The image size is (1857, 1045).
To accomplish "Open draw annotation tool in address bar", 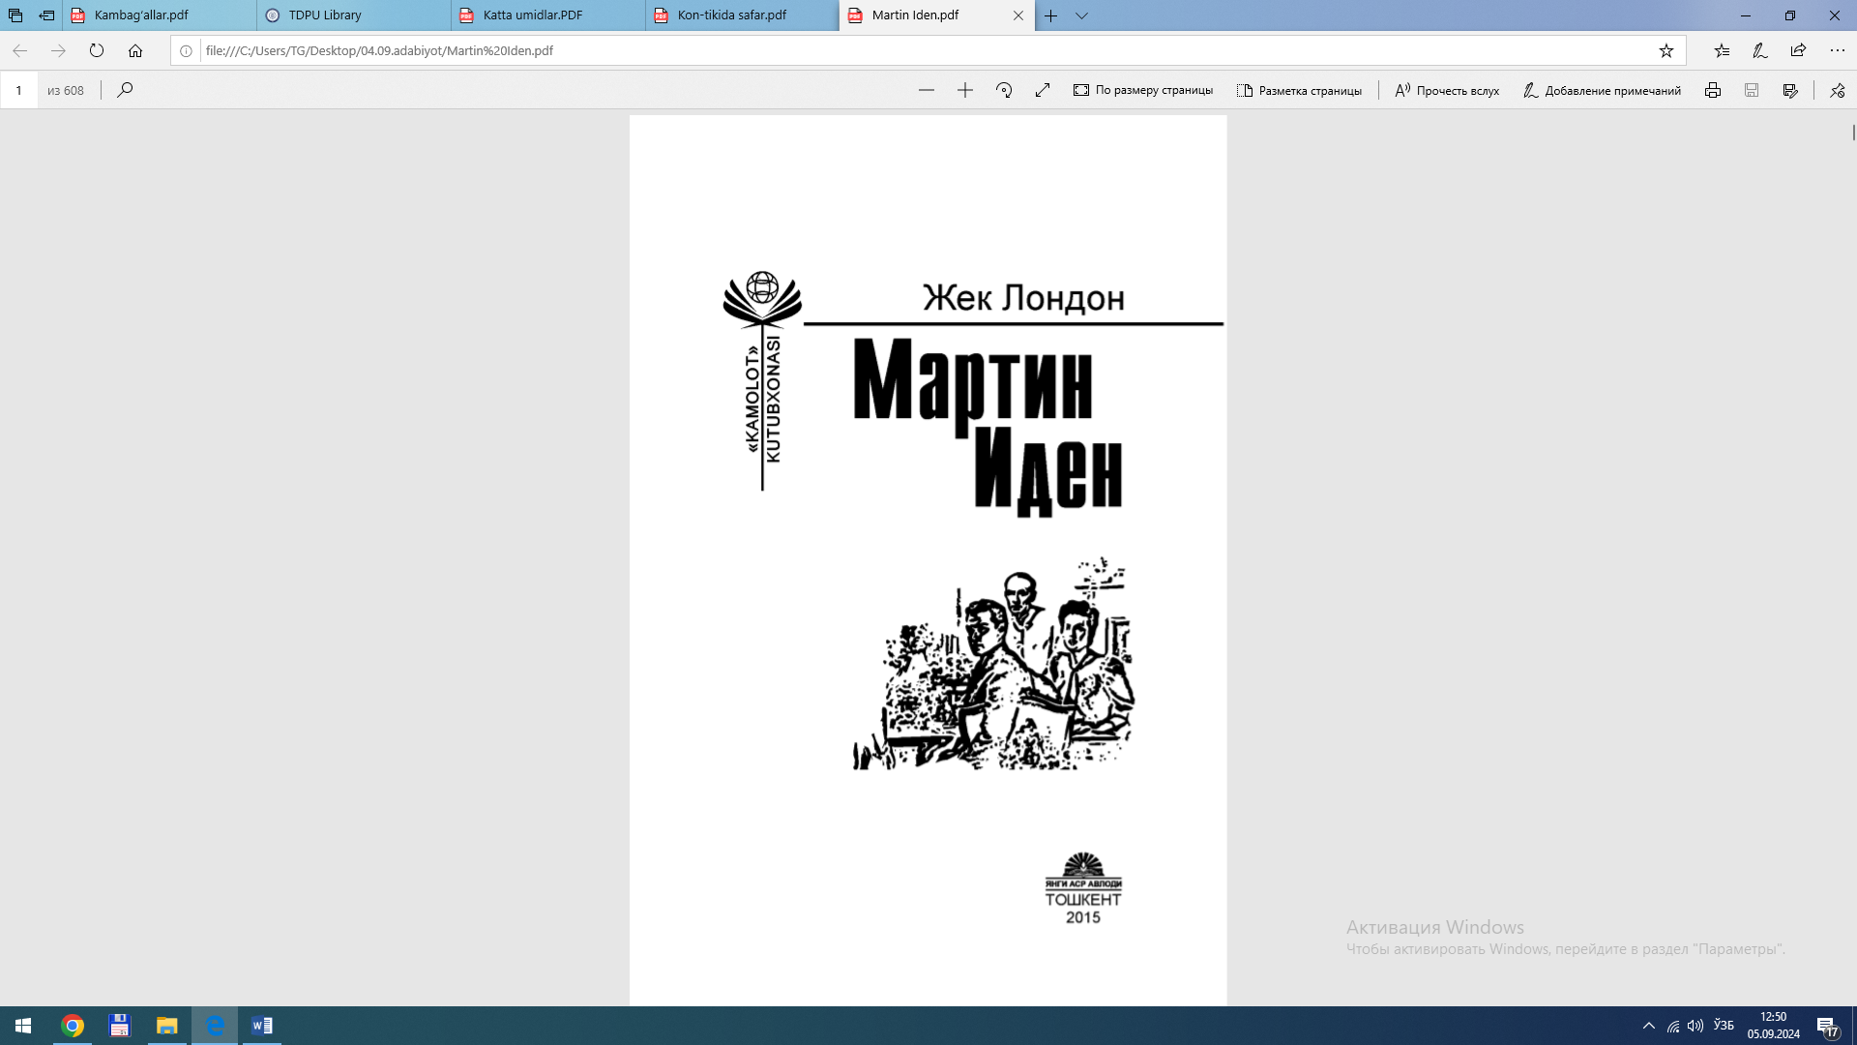I will pyautogui.click(x=1760, y=51).
